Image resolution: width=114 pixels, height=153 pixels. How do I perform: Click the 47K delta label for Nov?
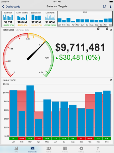[x=98, y=139]
